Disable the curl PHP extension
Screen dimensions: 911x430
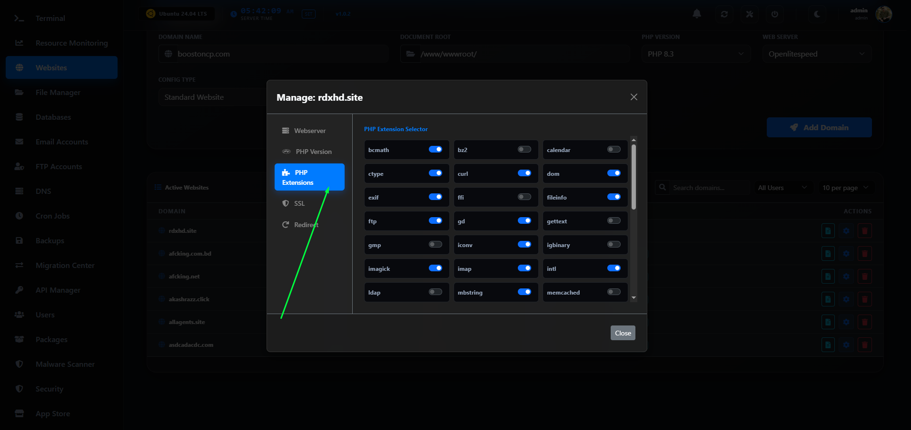[x=525, y=173]
